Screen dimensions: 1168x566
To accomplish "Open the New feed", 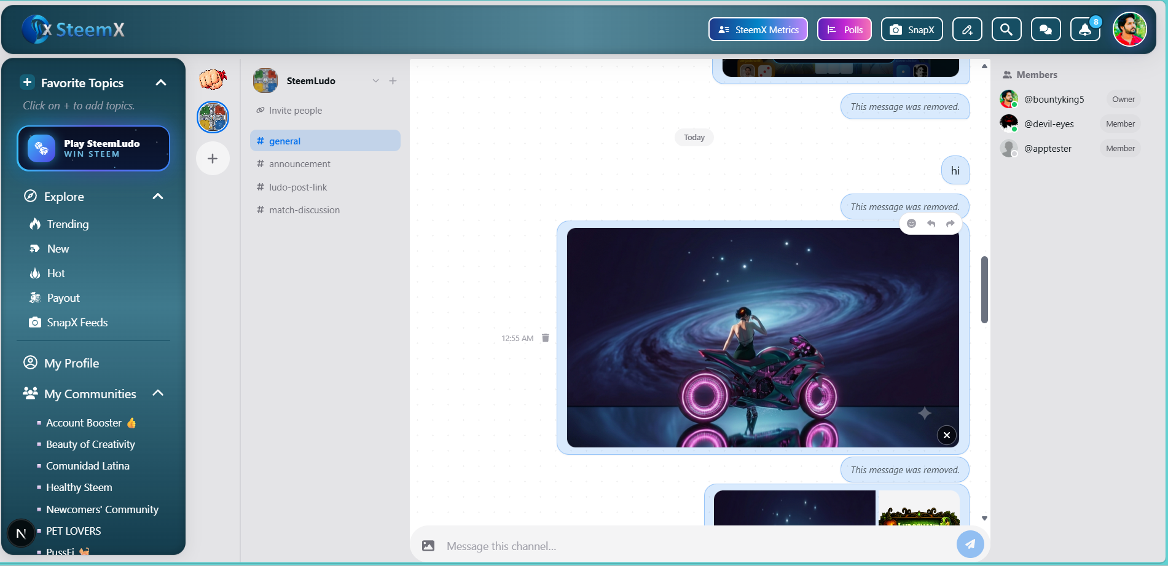I will (x=49, y=249).
